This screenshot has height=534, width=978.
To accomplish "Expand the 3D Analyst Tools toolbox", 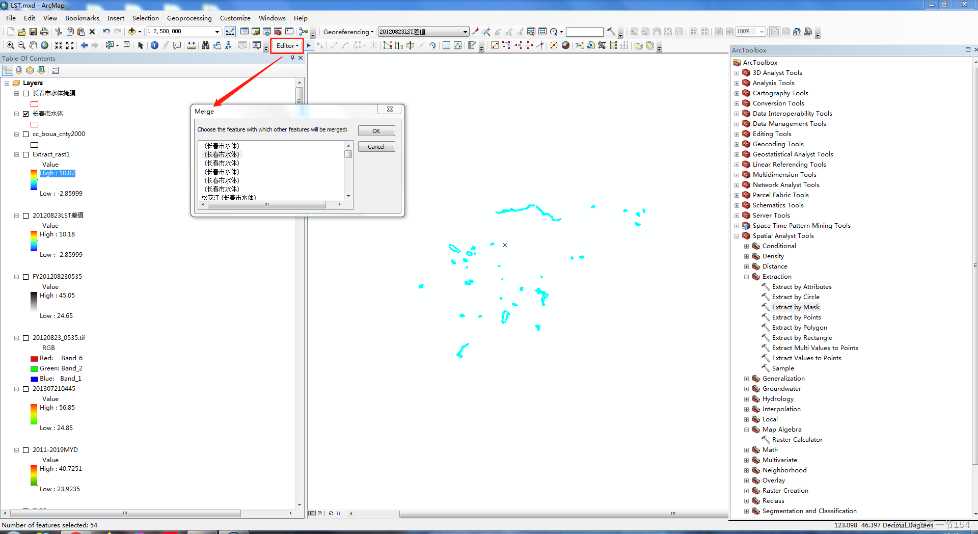I will (737, 73).
